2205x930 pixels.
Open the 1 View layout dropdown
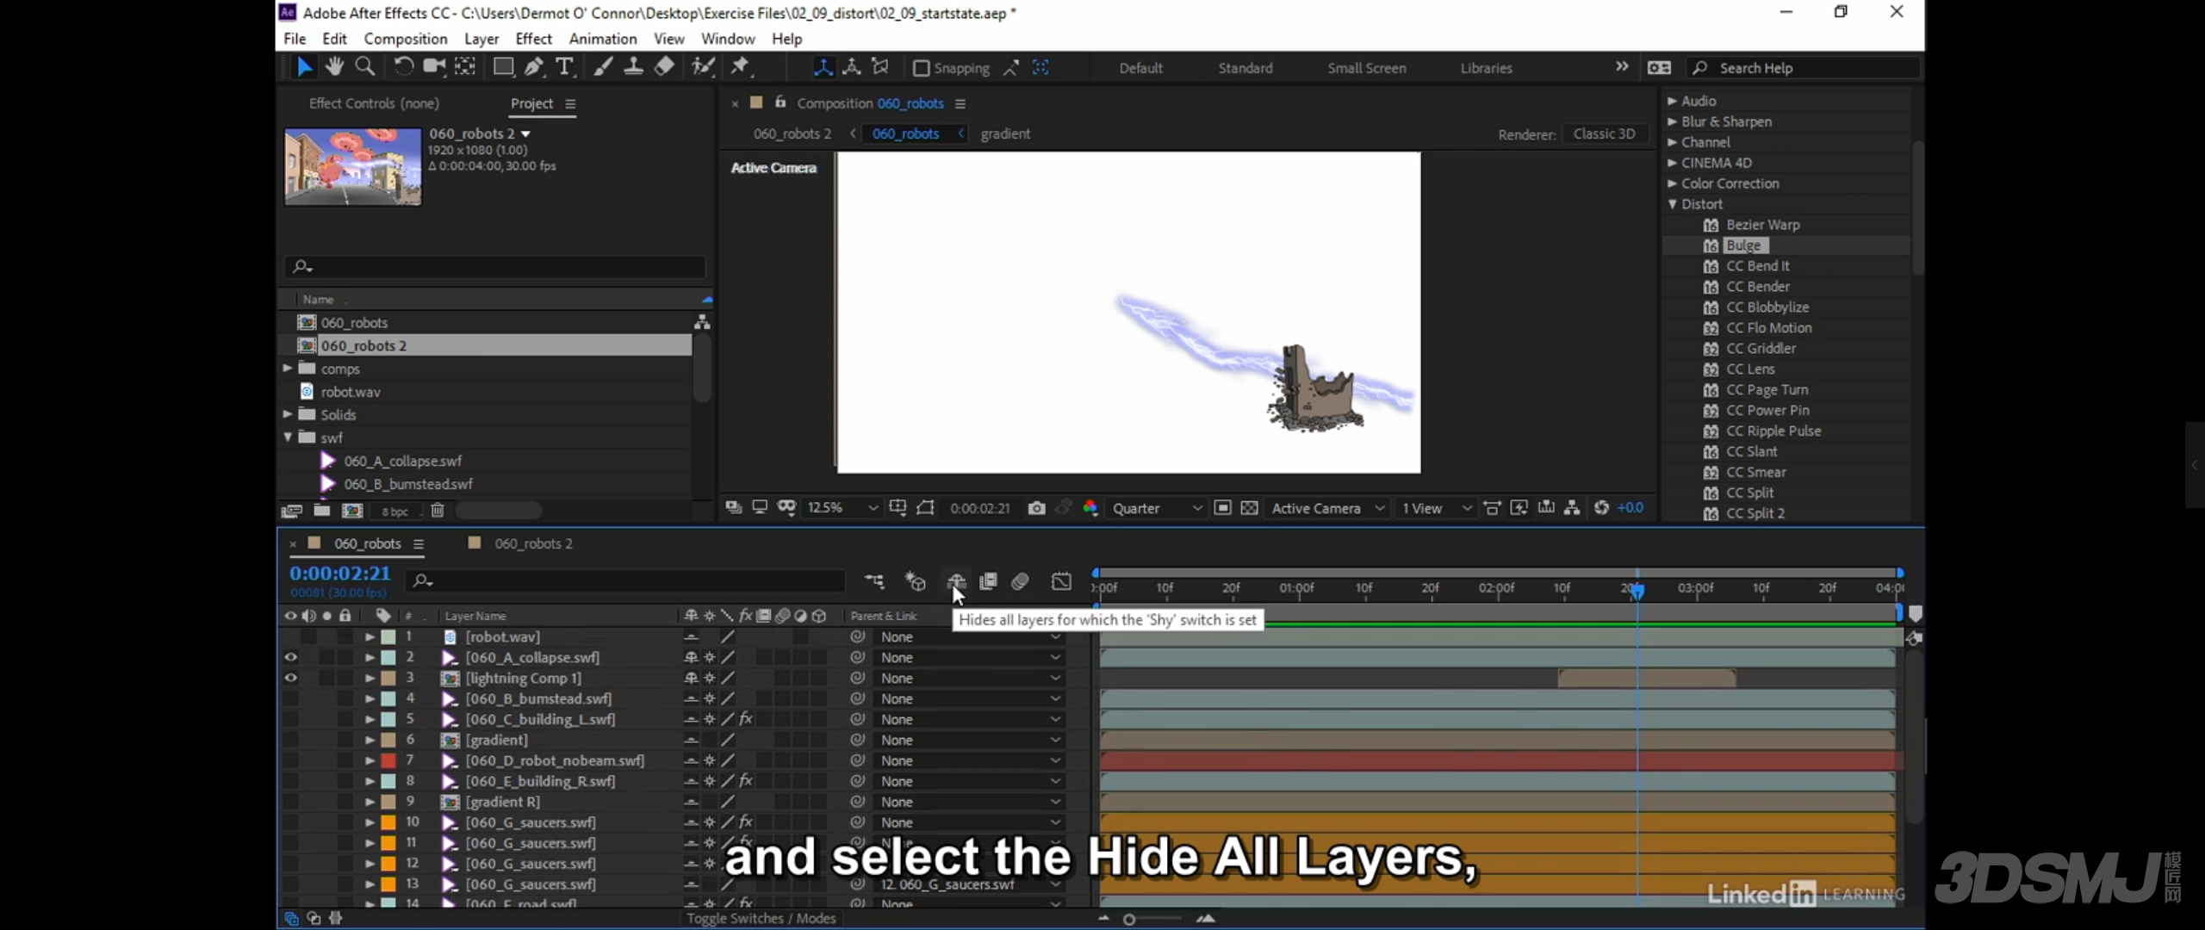coord(1436,508)
